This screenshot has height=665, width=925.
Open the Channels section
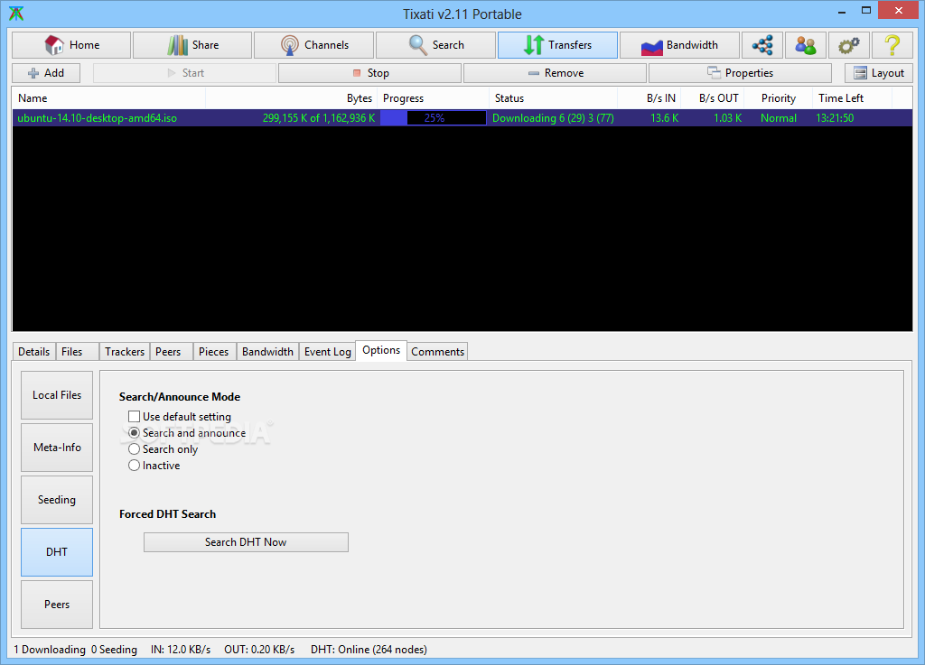pyautogui.click(x=313, y=45)
